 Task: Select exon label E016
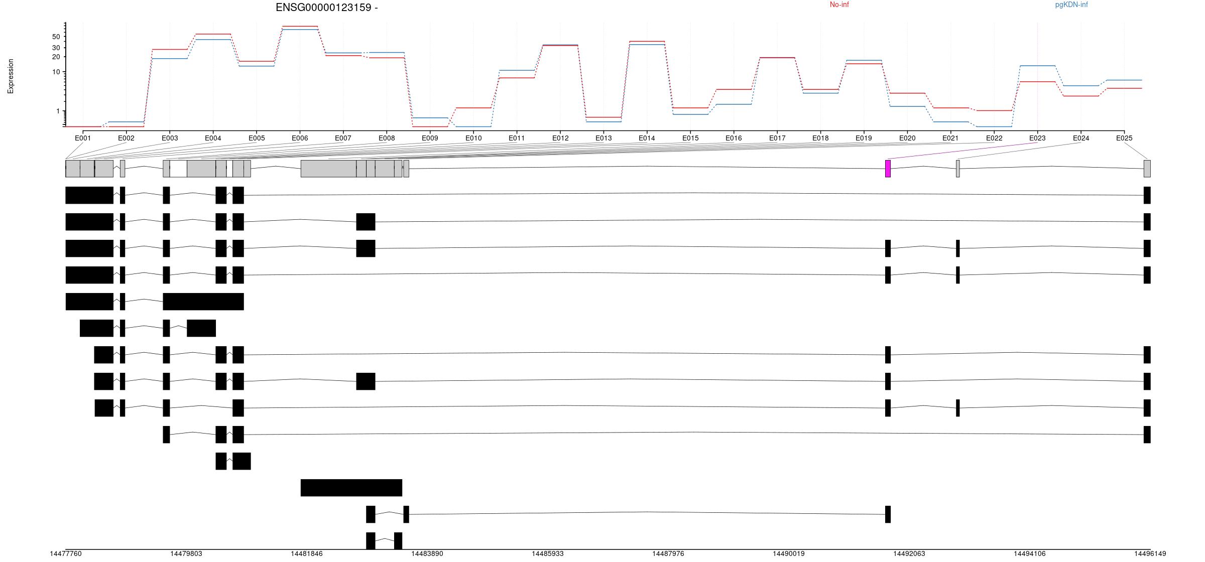tap(734, 138)
